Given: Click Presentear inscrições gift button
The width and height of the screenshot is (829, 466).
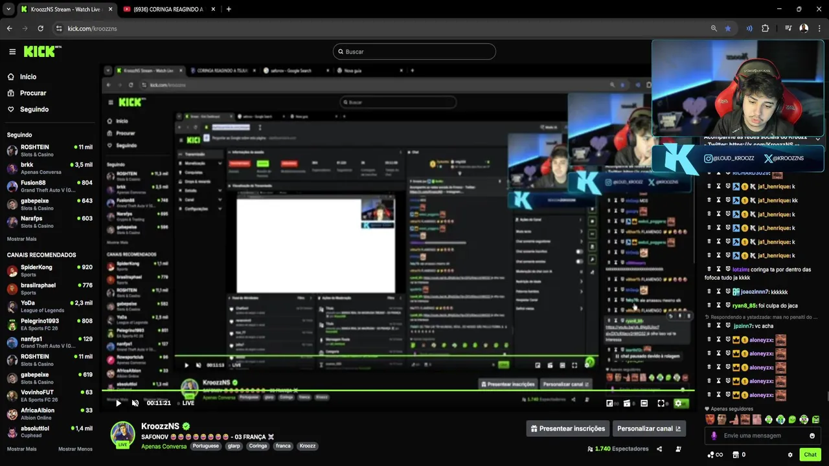Looking at the screenshot, I should tap(567, 428).
